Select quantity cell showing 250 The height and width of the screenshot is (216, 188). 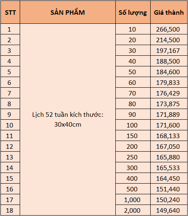point(133,157)
